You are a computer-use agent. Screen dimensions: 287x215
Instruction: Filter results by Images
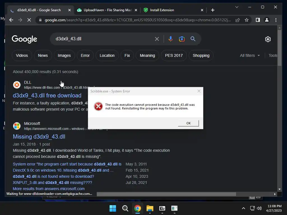(64, 55)
